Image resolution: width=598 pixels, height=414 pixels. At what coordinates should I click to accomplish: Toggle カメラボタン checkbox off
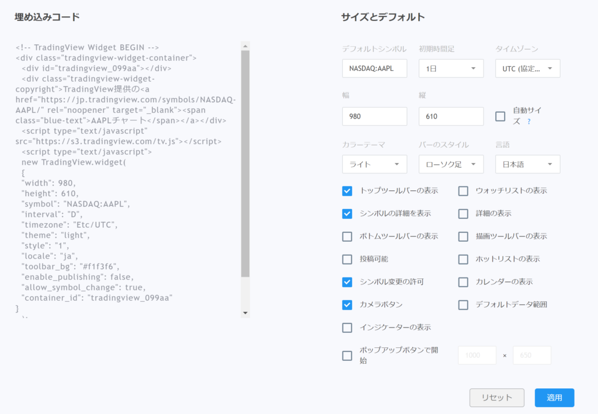tap(347, 304)
